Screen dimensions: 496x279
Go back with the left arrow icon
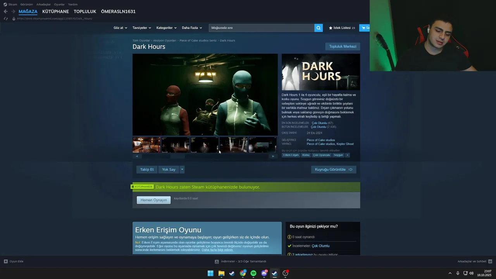point(5,12)
